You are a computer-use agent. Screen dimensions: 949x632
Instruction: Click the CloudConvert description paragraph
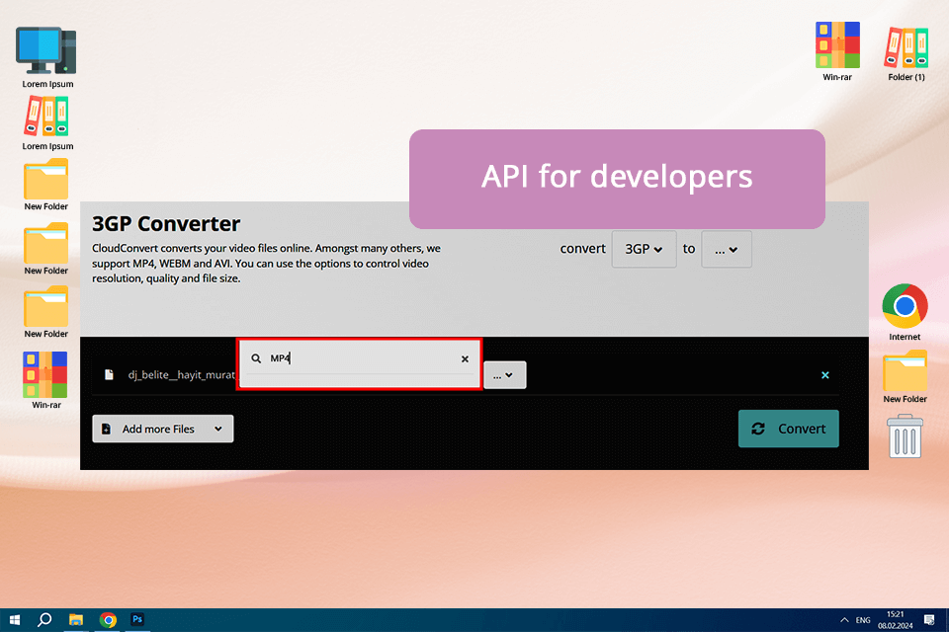(266, 263)
